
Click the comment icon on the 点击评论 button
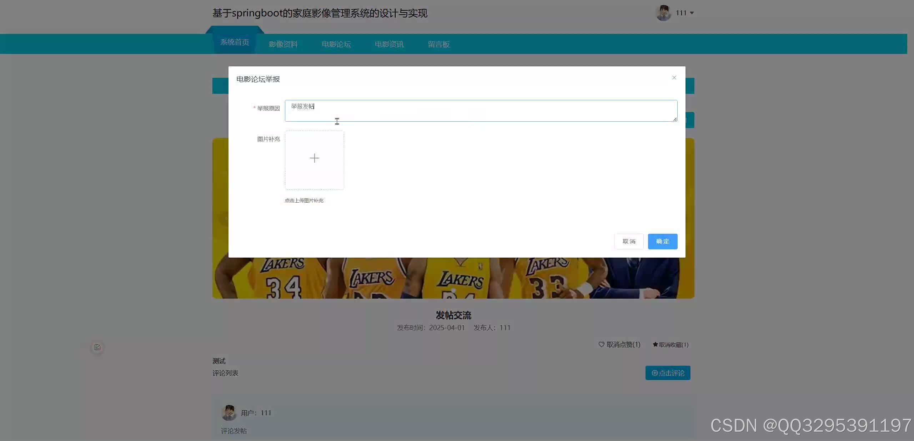(654, 373)
